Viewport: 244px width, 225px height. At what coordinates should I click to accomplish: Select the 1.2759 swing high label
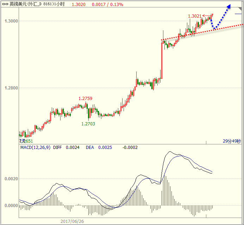point(85,99)
